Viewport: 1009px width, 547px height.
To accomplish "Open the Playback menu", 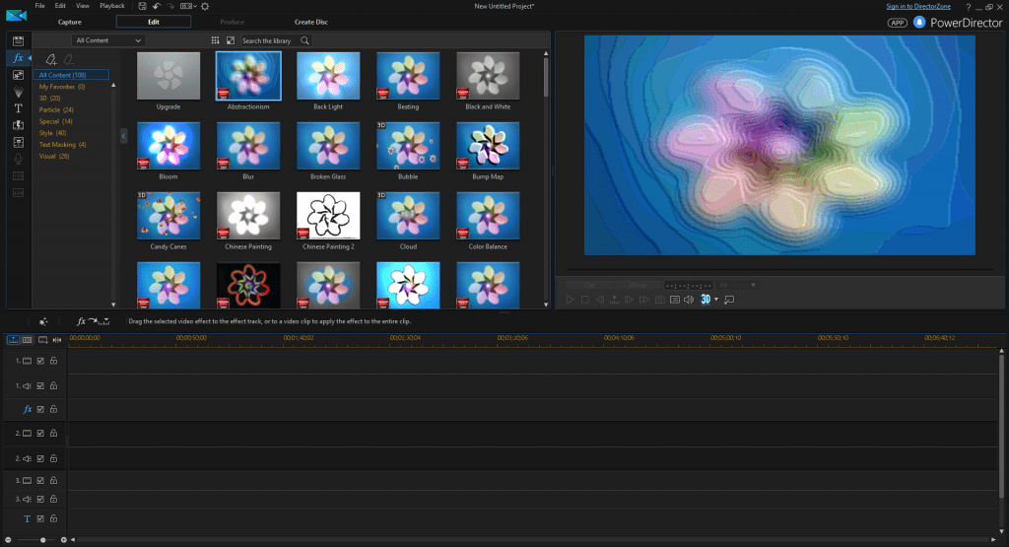I will (x=111, y=6).
